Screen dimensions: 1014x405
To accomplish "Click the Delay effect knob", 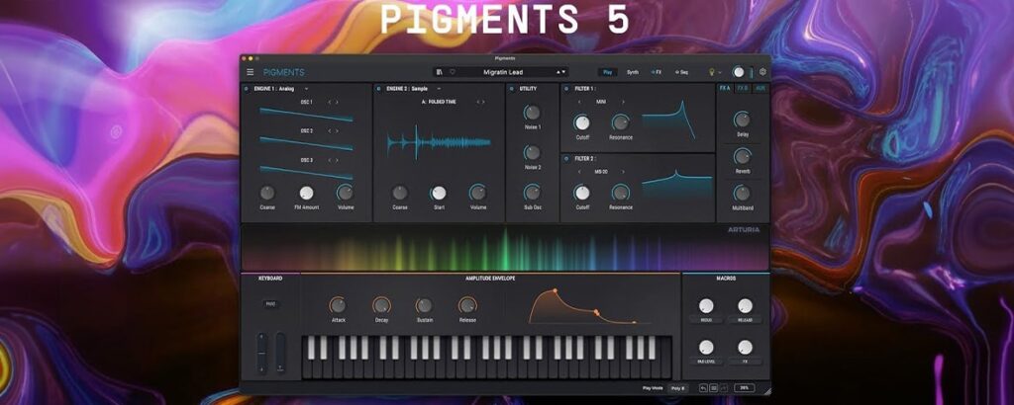I will click(x=743, y=120).
